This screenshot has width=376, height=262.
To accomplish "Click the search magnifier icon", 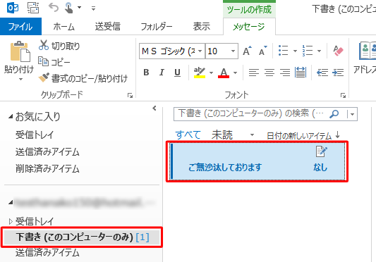I will click(x=334, y=114).
